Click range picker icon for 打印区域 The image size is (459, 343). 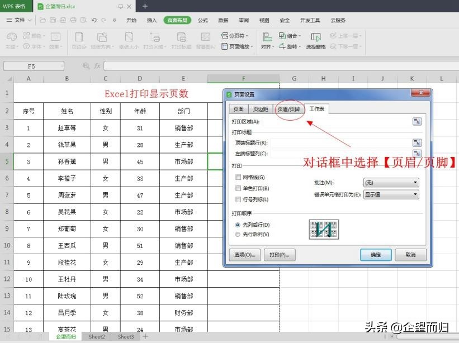pos(417,121)
